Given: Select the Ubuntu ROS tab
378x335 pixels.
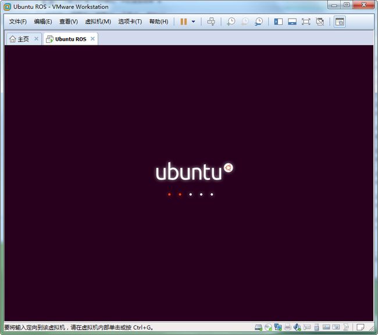Looking at the screenshot, I should click(x=70, y=39).
